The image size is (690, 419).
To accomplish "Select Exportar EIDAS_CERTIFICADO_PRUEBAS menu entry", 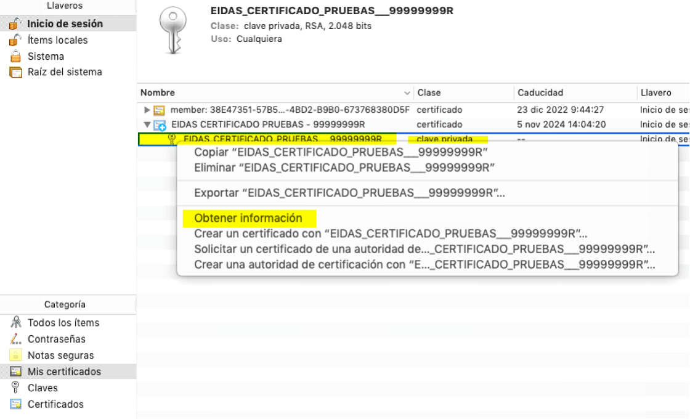I will pos(349,193).
